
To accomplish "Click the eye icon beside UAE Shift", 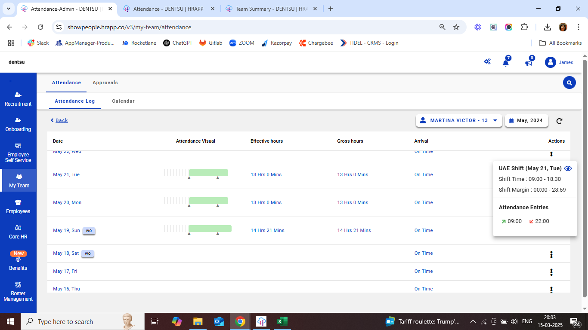I will [x=568, y=168].
